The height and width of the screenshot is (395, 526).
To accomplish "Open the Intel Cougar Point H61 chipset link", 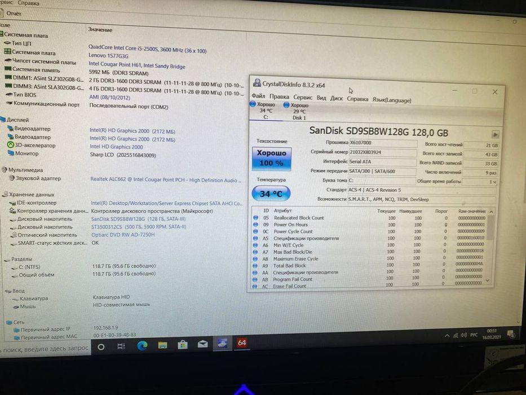I will click(x=137, y=65).
